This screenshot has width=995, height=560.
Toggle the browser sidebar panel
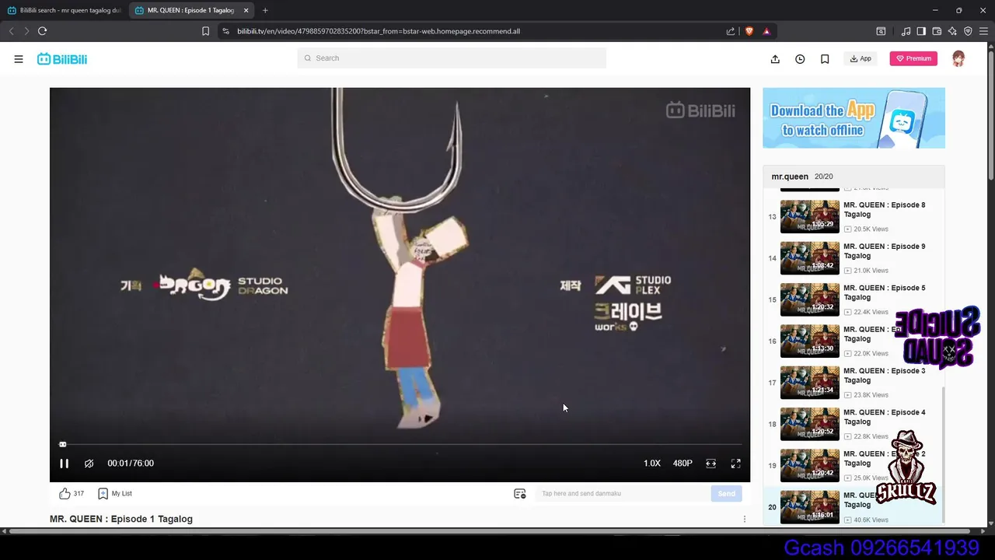(921, 31)
